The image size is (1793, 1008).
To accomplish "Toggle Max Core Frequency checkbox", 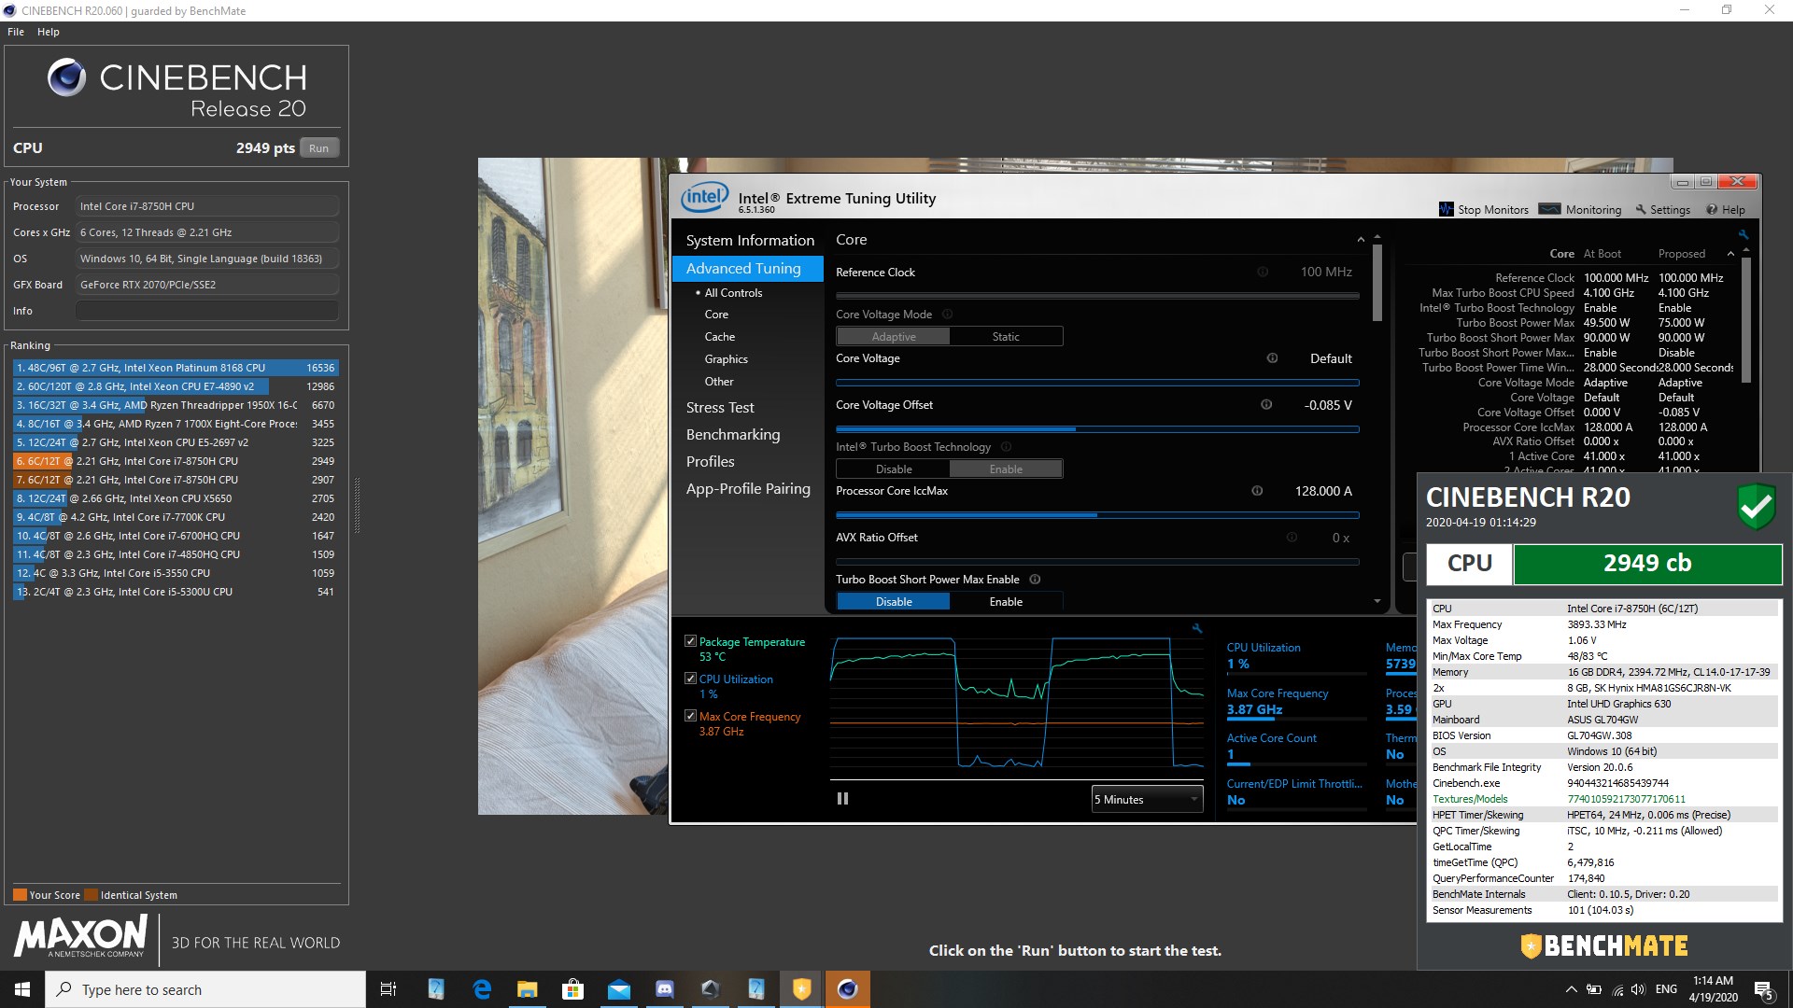I will point(690,716).
